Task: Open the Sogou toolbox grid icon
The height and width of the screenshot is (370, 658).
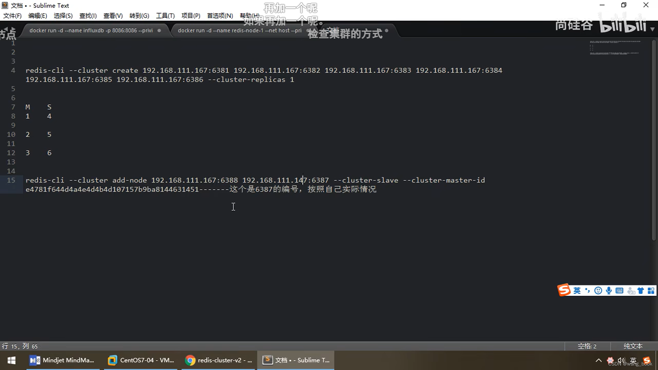Action: [651, 291]
